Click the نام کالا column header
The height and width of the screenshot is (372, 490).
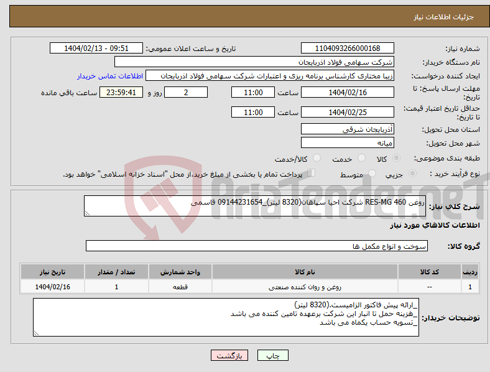[x=305, y=272]
